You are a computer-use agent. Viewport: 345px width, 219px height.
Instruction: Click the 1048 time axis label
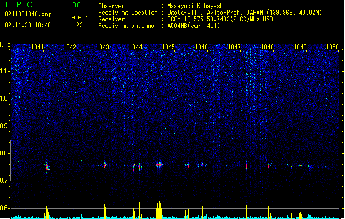coord(267,47)
